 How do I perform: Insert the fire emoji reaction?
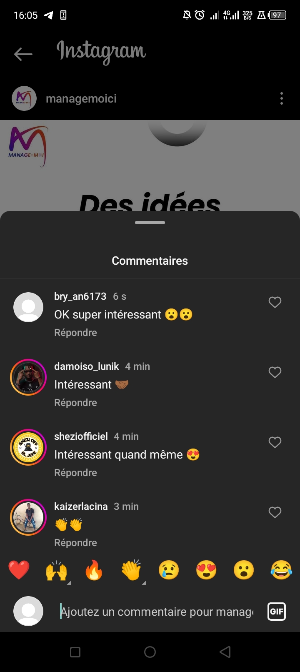click(x=94, y=570)
